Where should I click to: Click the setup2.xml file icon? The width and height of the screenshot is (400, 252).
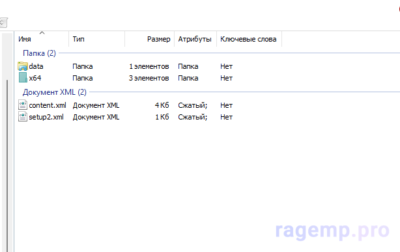(x=23, y=116)
